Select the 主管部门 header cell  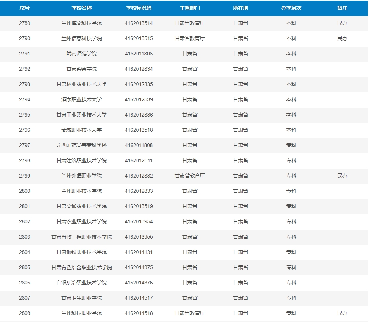(x=190, y=8)
